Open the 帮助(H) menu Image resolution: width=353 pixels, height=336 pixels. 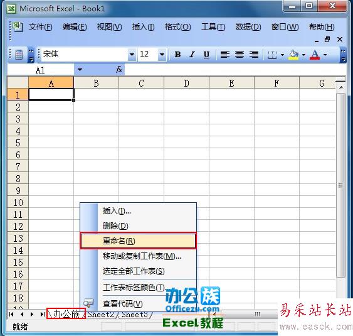click(322, 27)
